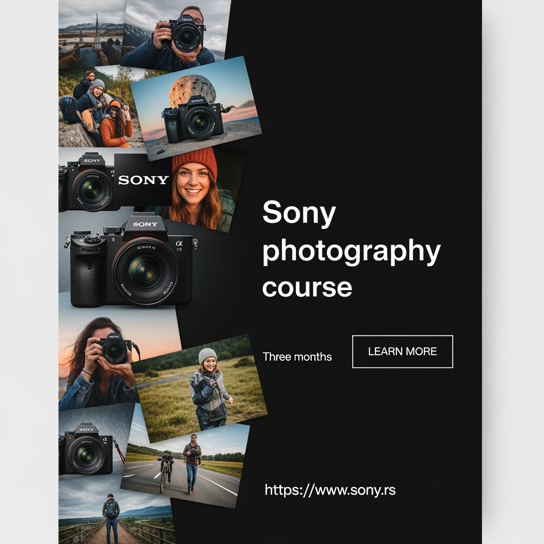Click the LEARN MORE button
The width and height of the screenshot is (544, 544).
tap(403, 352)
